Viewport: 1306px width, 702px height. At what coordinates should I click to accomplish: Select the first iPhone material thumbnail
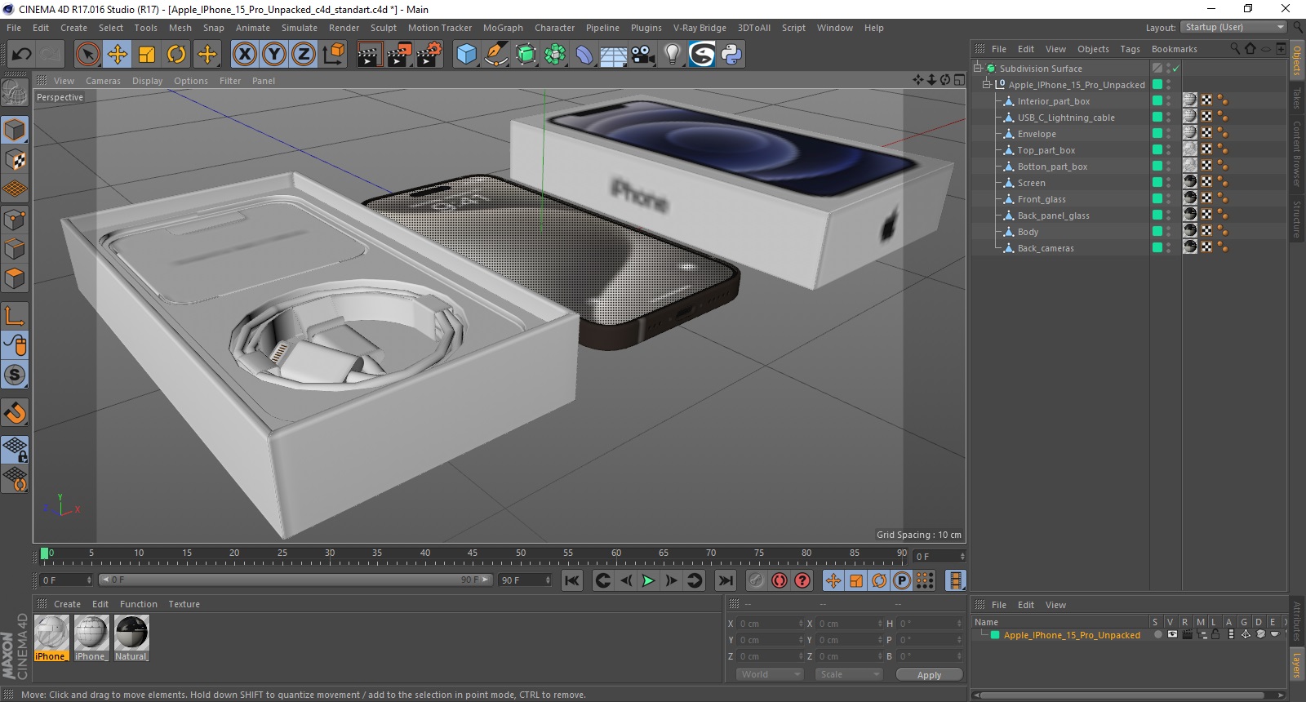[51, 633]
